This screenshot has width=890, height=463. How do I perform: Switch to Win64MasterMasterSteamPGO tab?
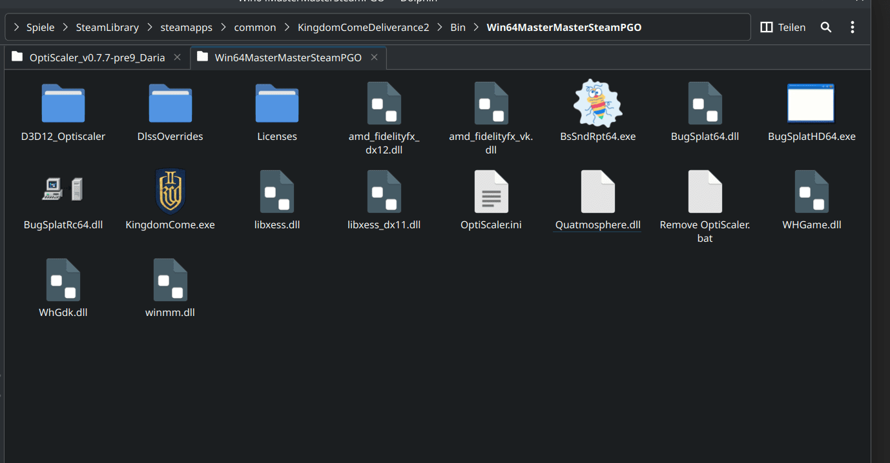point(288,57)
